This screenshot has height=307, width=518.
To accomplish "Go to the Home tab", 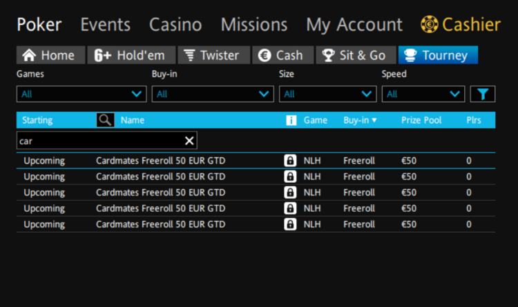I will pyautogui.click(x=50, y=55).
